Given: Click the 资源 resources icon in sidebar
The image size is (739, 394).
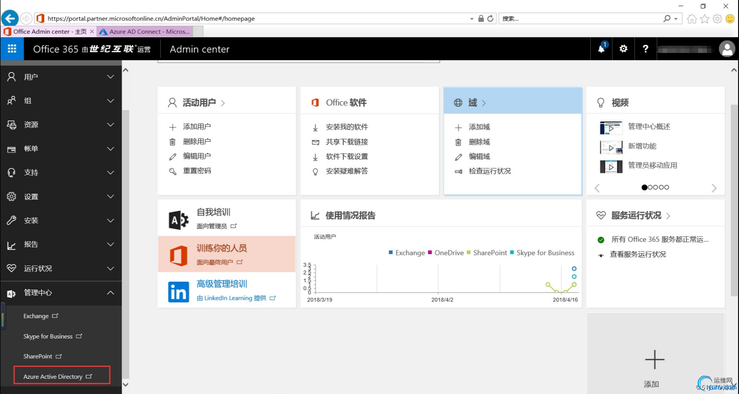Looking at the screenshot, I should 12,125.
